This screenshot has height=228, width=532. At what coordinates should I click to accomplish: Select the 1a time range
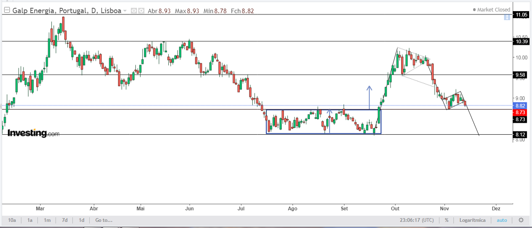tap(30, 220)
